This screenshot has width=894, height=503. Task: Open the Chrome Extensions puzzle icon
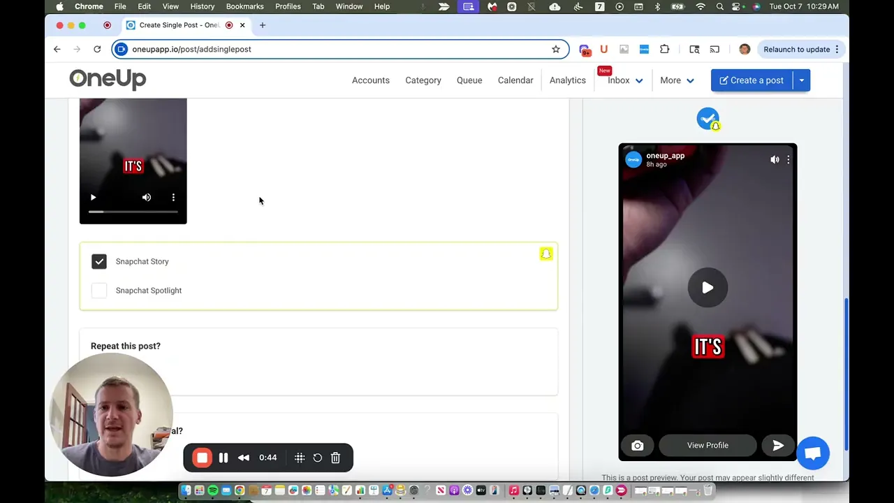tap(664, 49)
